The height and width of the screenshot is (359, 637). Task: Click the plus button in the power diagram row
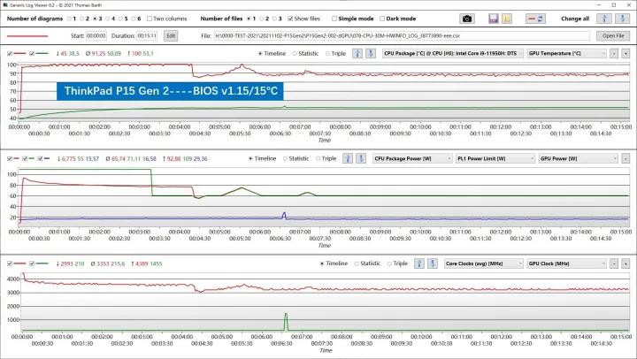tap(625, 158)
